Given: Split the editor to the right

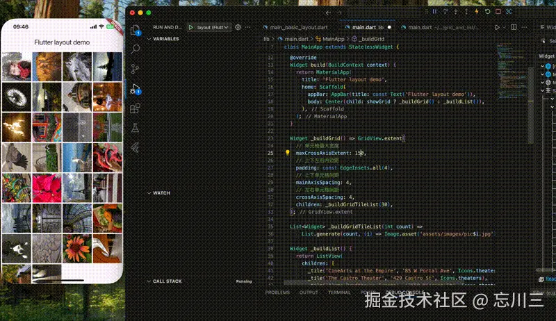Looking at the screenshot, I should click(514, 27).
